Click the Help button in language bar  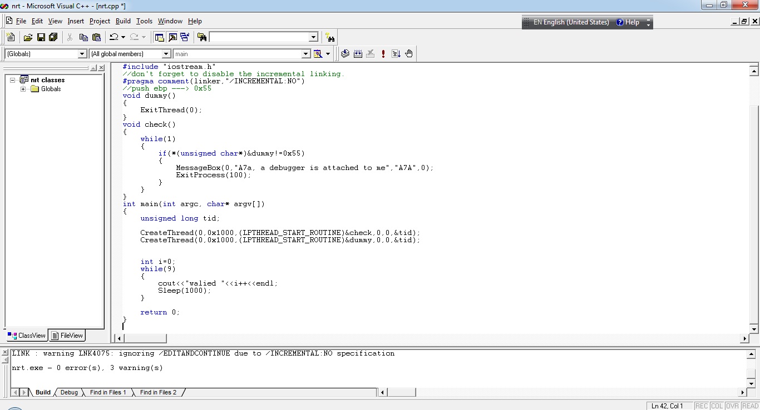click(x=628, y=22)
